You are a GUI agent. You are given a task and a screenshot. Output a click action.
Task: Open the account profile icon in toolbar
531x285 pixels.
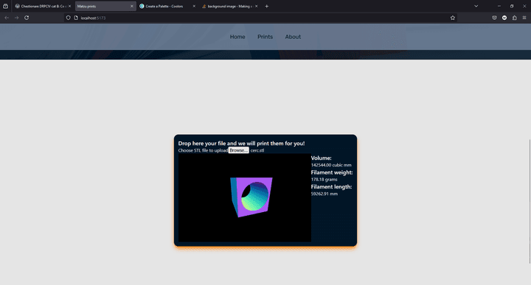point(504,18)
